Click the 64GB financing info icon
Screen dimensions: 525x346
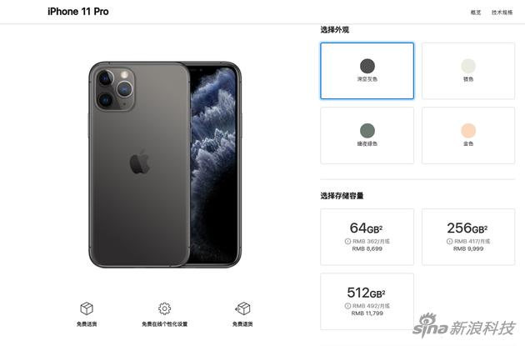coord(347,241)
